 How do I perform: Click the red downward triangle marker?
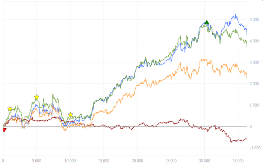tap(5, 130)
